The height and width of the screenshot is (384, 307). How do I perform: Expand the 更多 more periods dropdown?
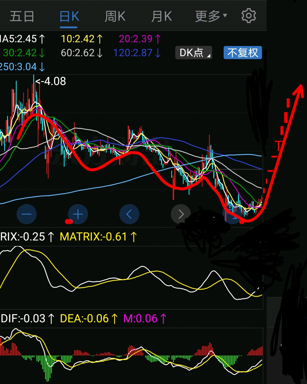point(211,16)
